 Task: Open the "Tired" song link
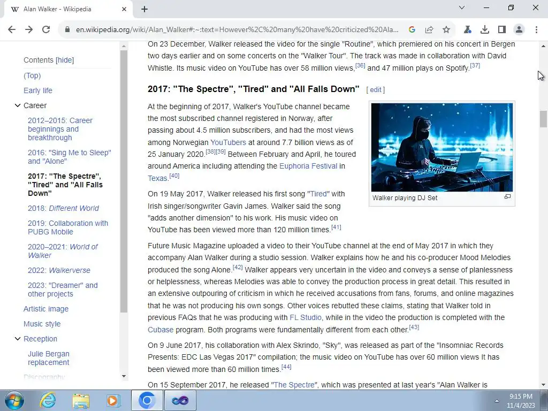(318, 194)
